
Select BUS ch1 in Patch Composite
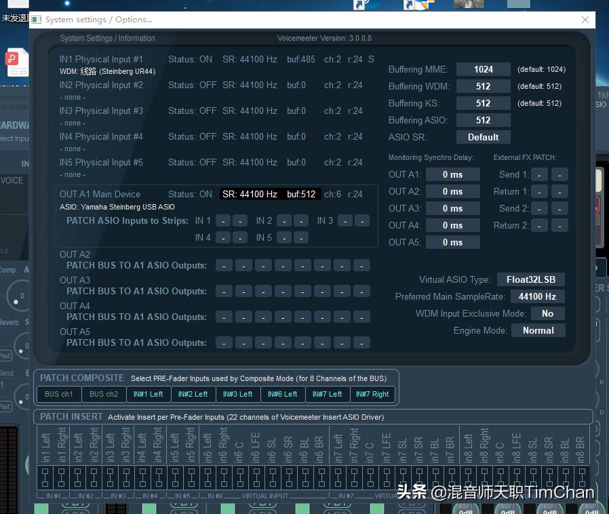click(x=59, y=394)
